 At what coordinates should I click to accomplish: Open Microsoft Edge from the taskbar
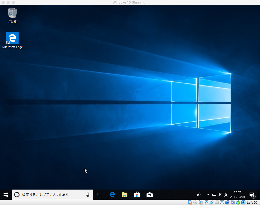(112, 195)
